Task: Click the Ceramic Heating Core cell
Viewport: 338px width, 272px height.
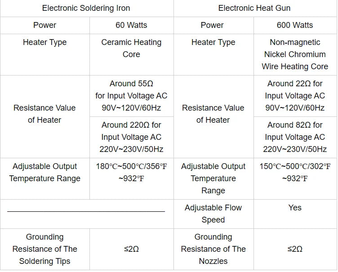Action: (x=132, y=54)
